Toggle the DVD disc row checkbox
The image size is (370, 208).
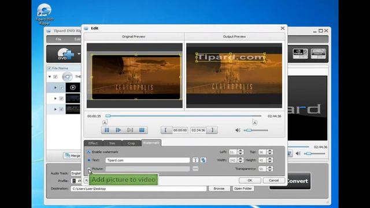coord(55,77)
